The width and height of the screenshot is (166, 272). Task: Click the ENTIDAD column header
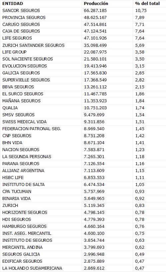(13, 3)
